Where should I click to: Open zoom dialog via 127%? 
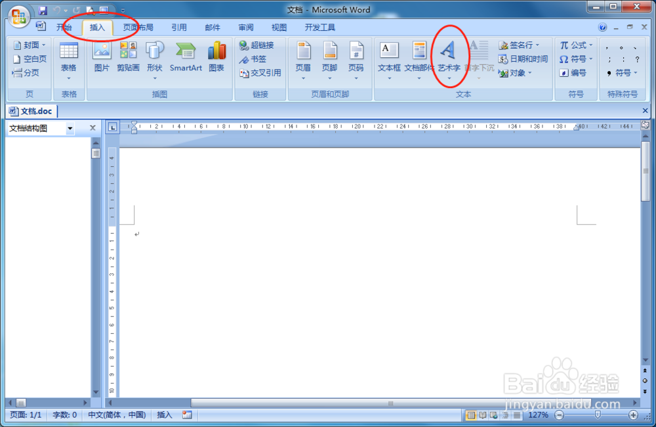coord(538,415)
